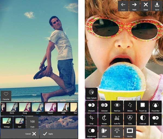Select the Color Splash tool
This screenshot has width=163, height=139.
[91, 94]
